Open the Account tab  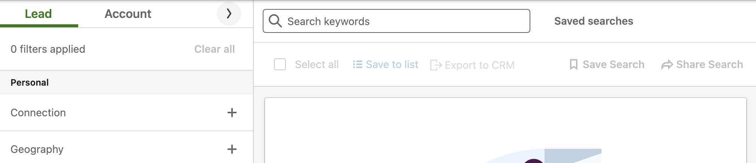pyautogui.click(x=128, y=14)
